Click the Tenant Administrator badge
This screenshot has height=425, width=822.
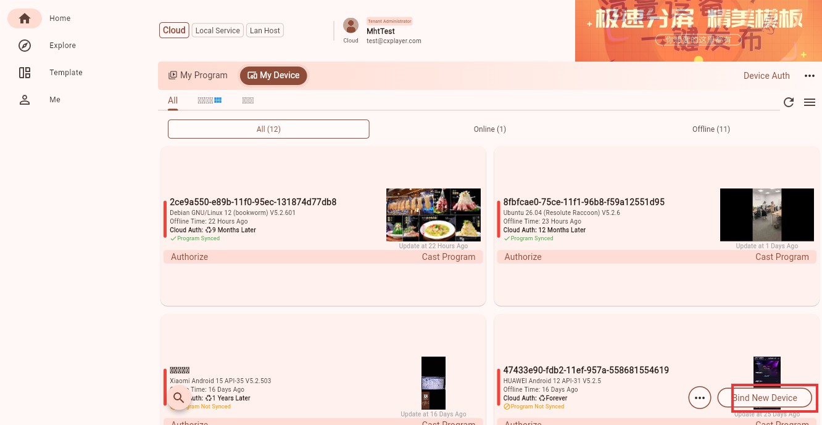pyautogui.click(x=389, y=21)
